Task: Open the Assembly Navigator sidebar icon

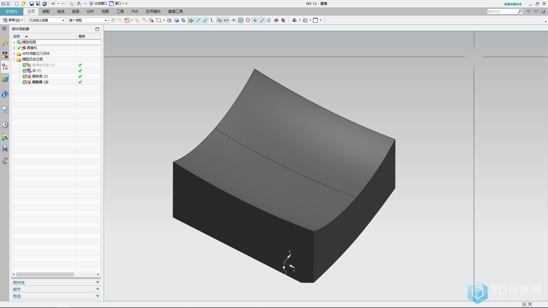Action: point(5,43)
